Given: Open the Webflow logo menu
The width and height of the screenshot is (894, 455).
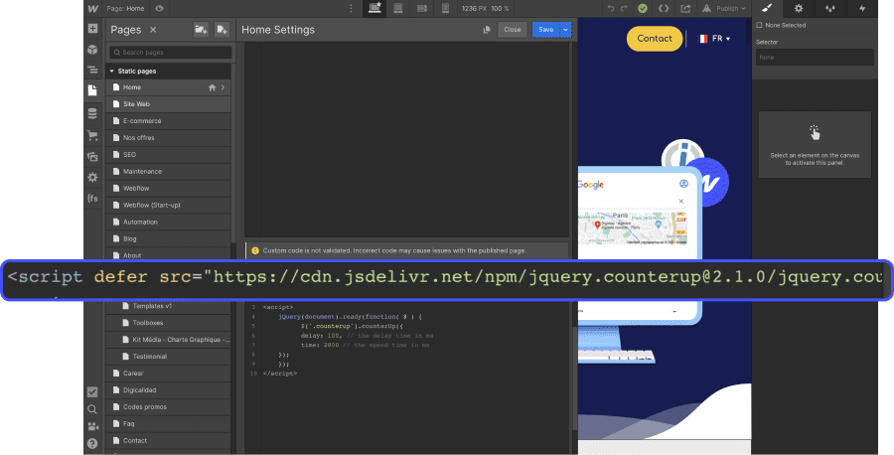Looking at the screenshot, I should coord(93,9).
